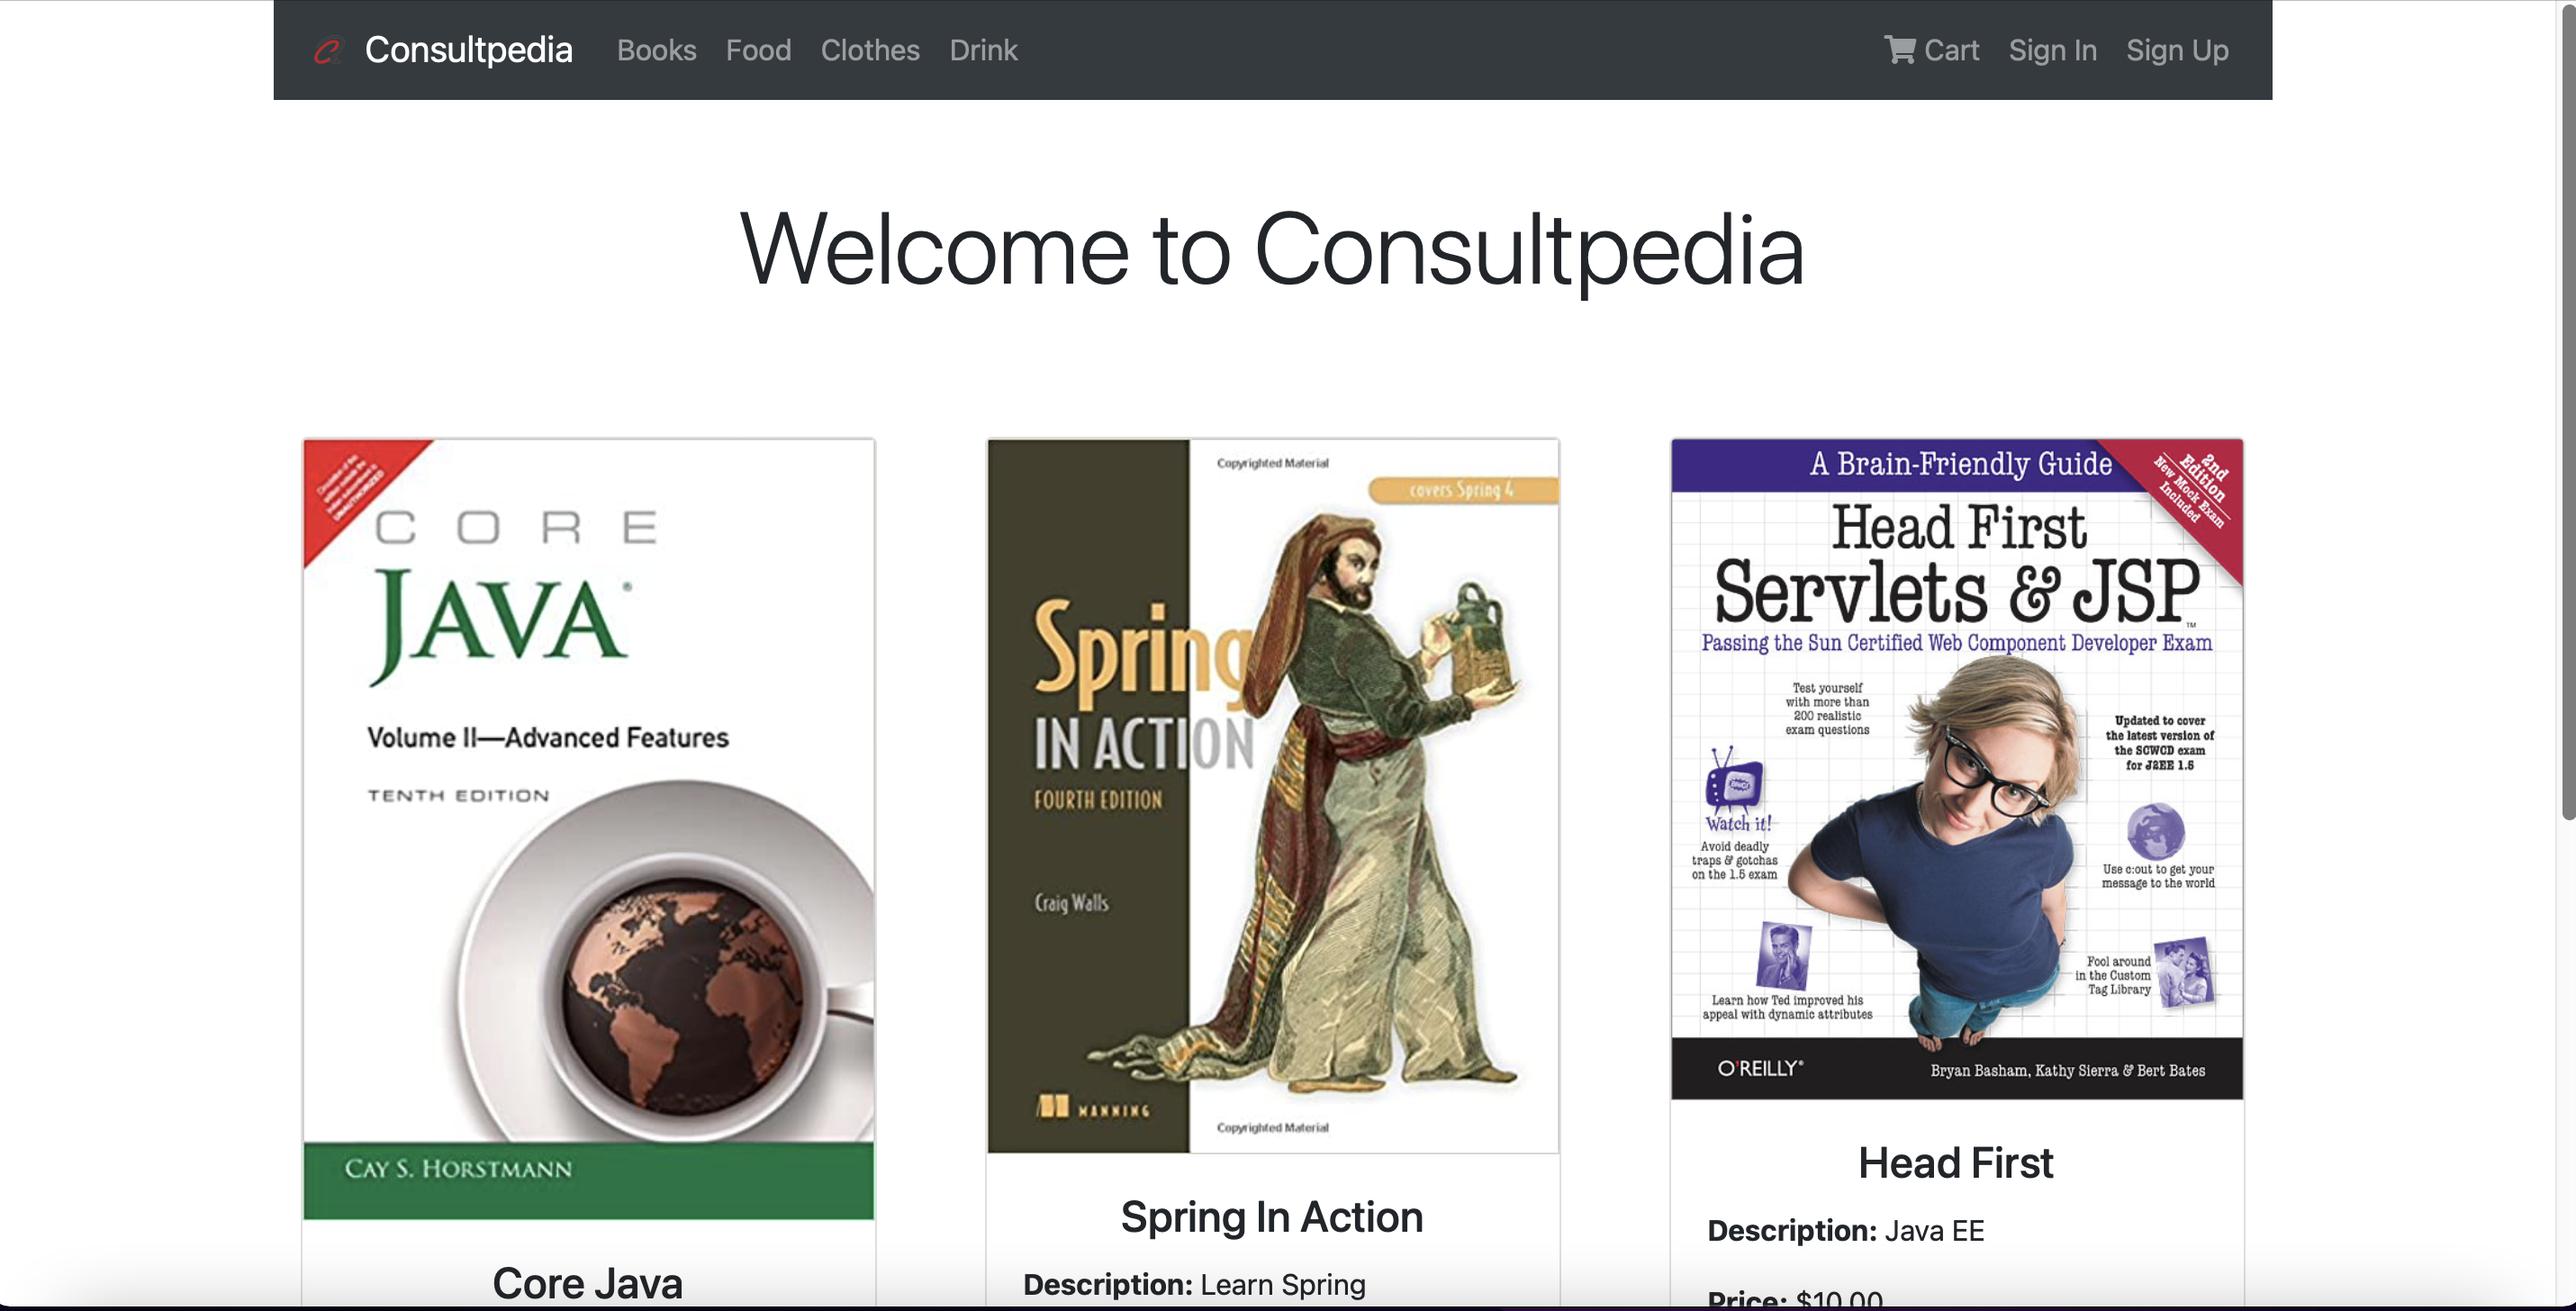Click the Consultpedia brand name
2576x1311 pixels.
pyautogui.click(x=468, y=50)
